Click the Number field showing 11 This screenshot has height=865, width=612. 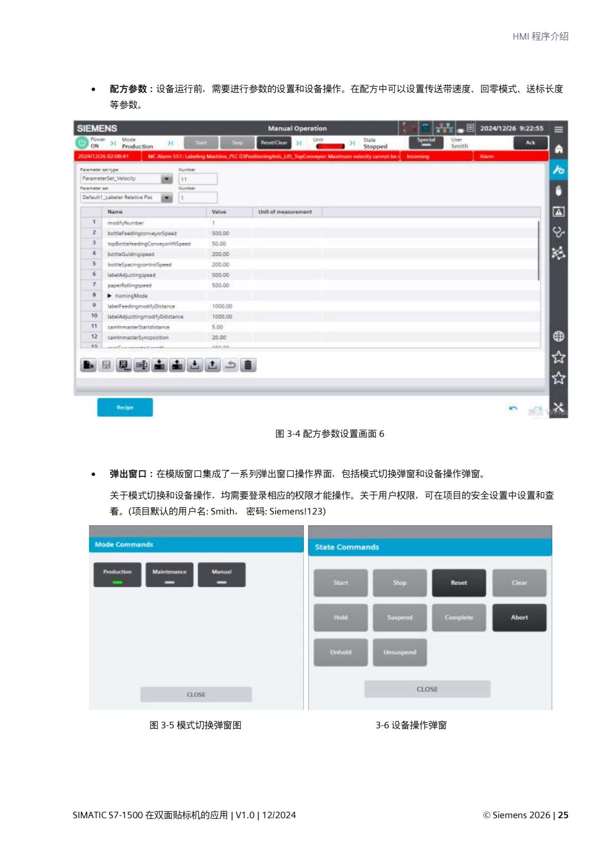[x=198, y=179]
